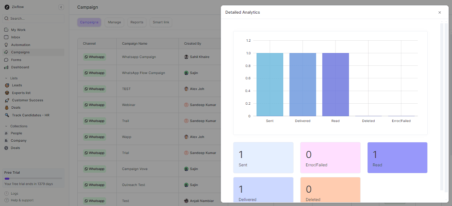
Task: Open the Smart link tab
Action: [161, 22]
